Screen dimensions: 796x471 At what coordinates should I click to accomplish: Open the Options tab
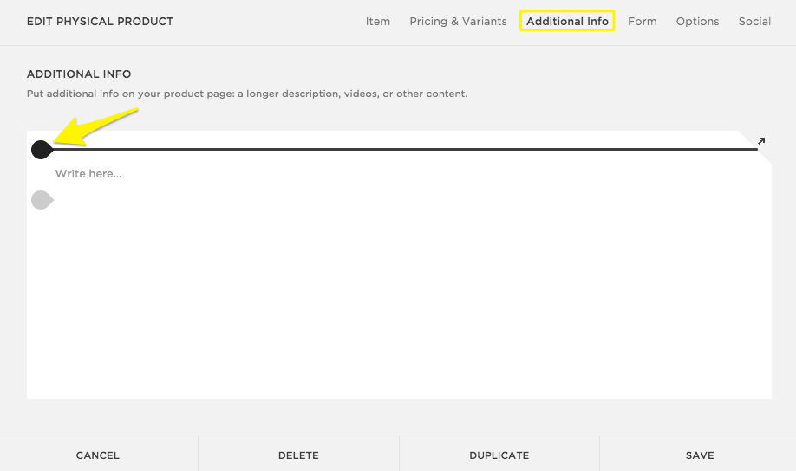tap(697, 22)
